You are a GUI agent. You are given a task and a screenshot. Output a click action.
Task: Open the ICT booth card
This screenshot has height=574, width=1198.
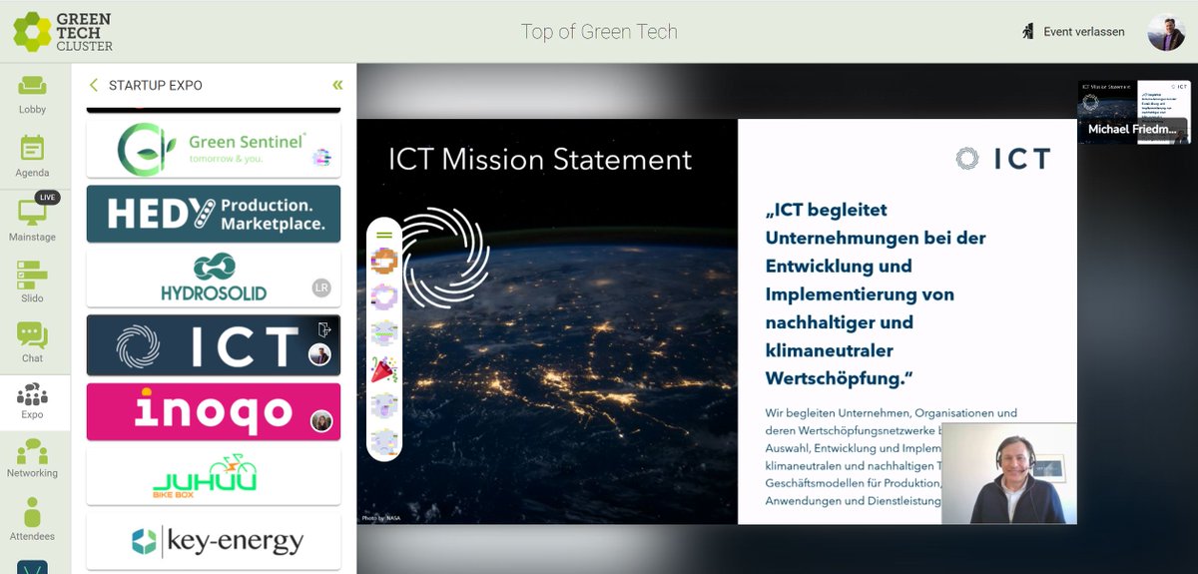(214, 345)
